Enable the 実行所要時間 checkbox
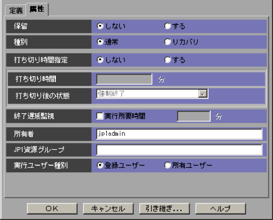This screenshot has width=273, height=220. (x=99, y=116)
